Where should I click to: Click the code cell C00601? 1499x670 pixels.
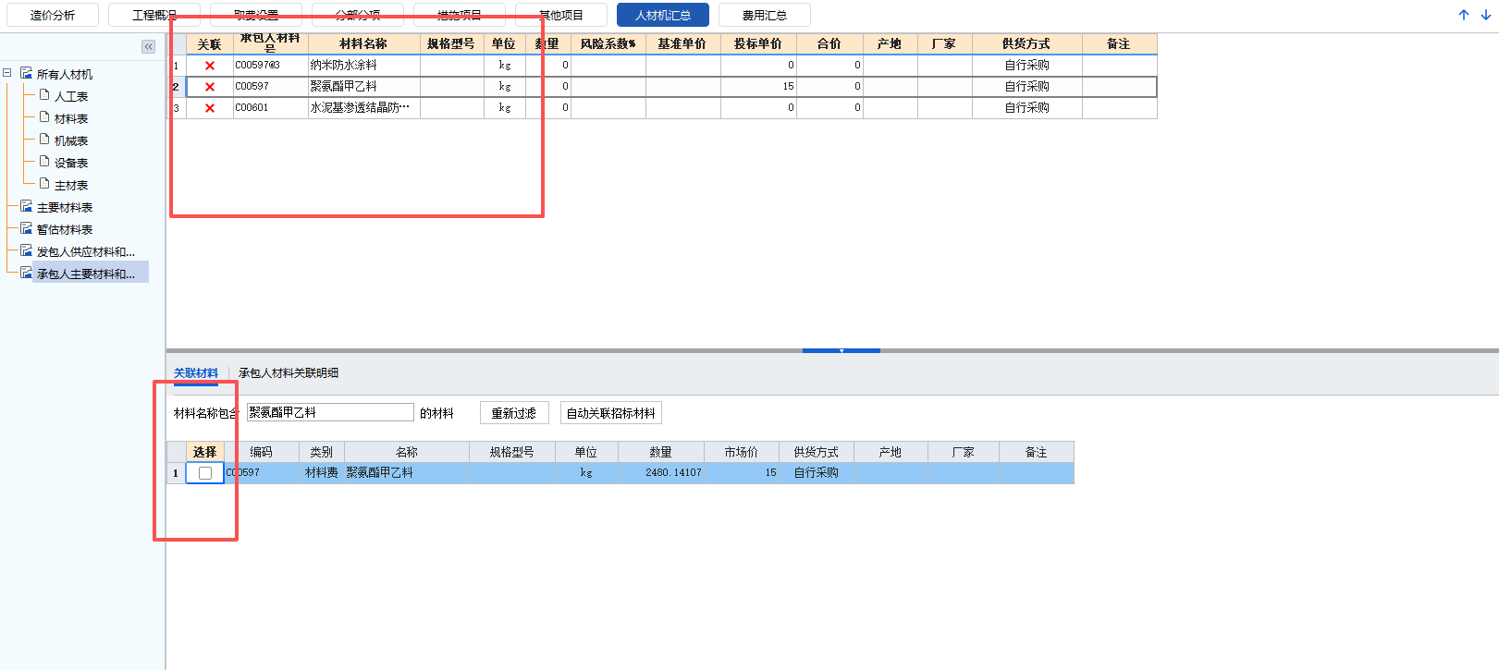(270, 107)
